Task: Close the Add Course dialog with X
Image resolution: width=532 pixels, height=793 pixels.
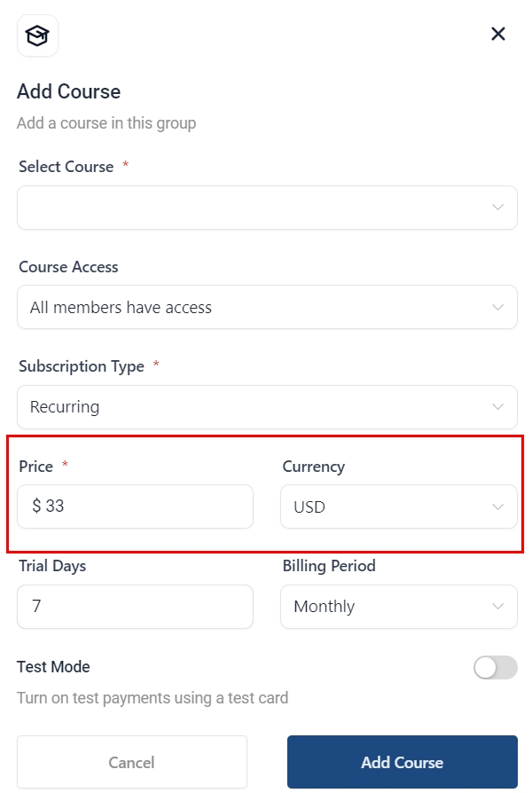Action: tap(497, 34)
